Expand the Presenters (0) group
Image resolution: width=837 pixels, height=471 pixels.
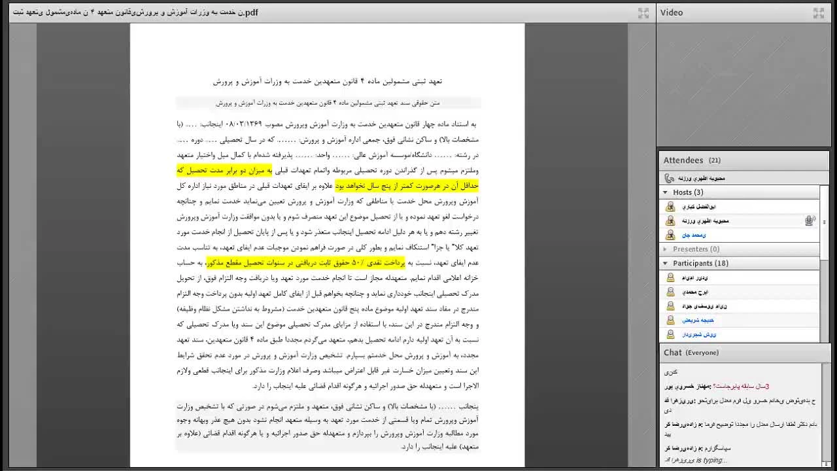666,249
